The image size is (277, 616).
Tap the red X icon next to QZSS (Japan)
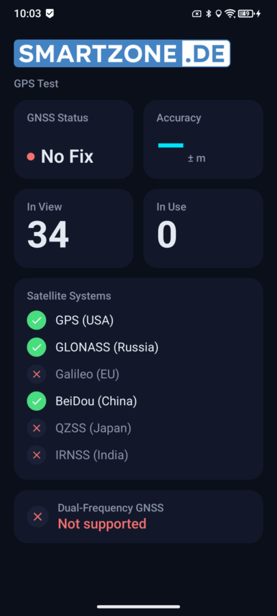(x=36, y=428)
